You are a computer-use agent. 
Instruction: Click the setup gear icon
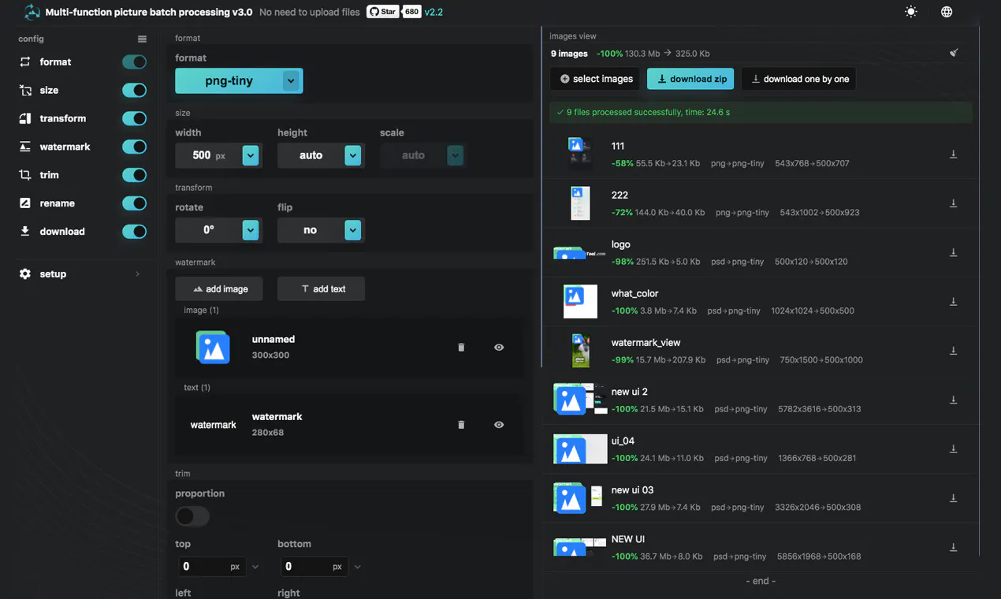click(25, 274)
